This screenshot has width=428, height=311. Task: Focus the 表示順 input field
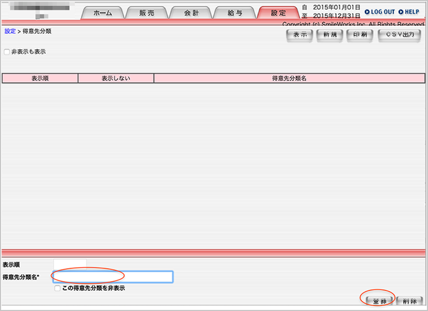70,264
